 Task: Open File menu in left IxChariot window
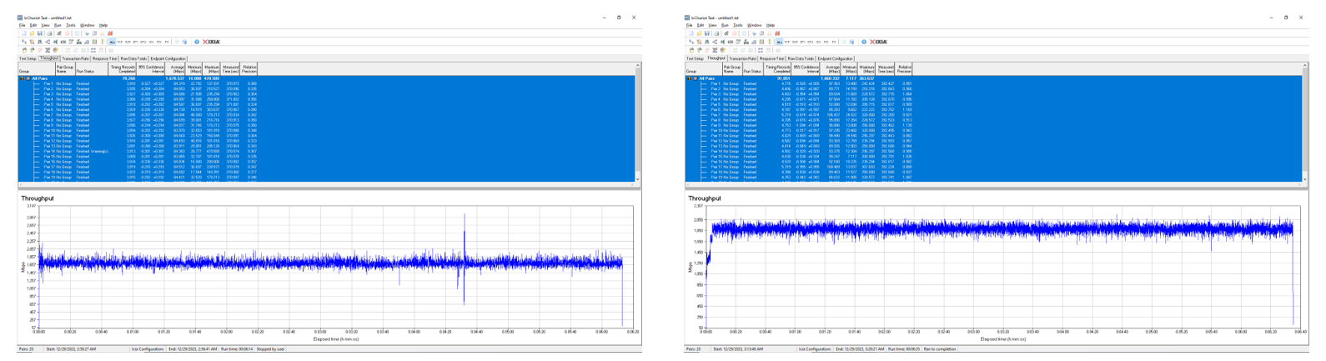click(23, 25)
